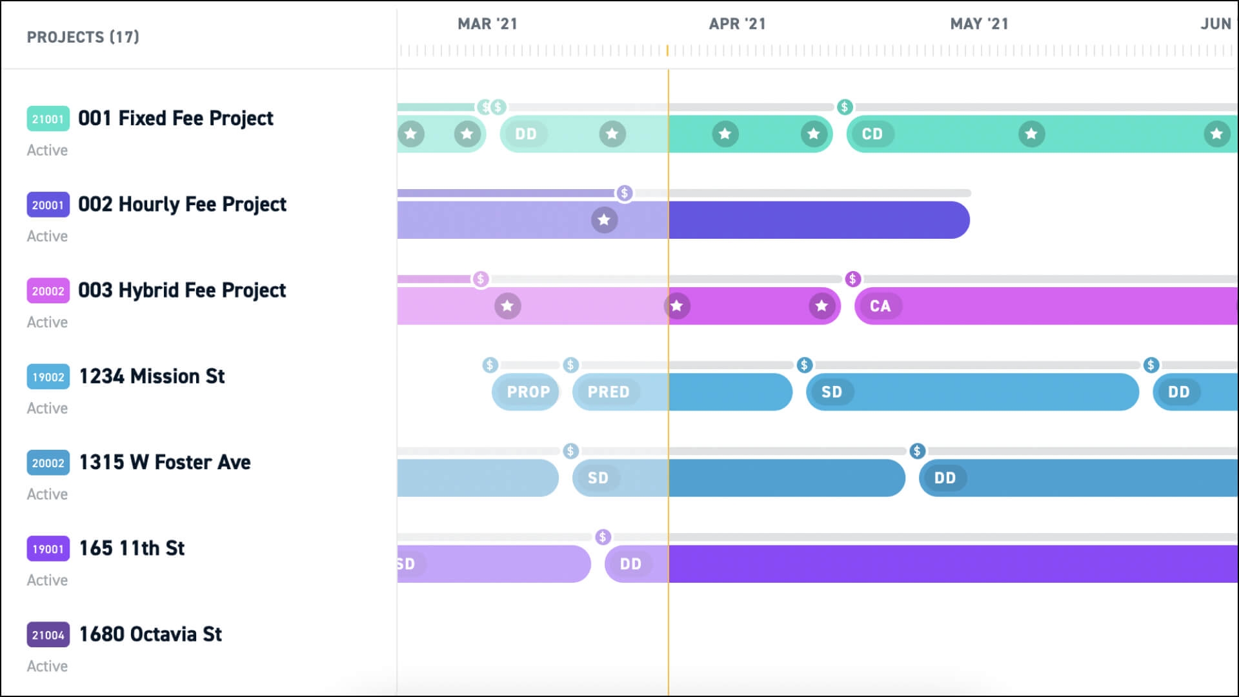Open dollar marker on 165 11th St row
Viewport: 1239px width, 697px height.
click(603, 537)
